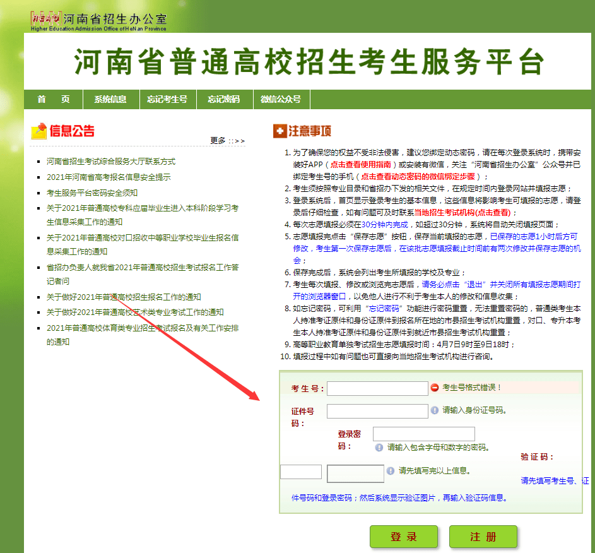Open 关于做好2021年普通高校招生报名工作的通知
Viewport: 595px width, 553px height.
point(124,297)
